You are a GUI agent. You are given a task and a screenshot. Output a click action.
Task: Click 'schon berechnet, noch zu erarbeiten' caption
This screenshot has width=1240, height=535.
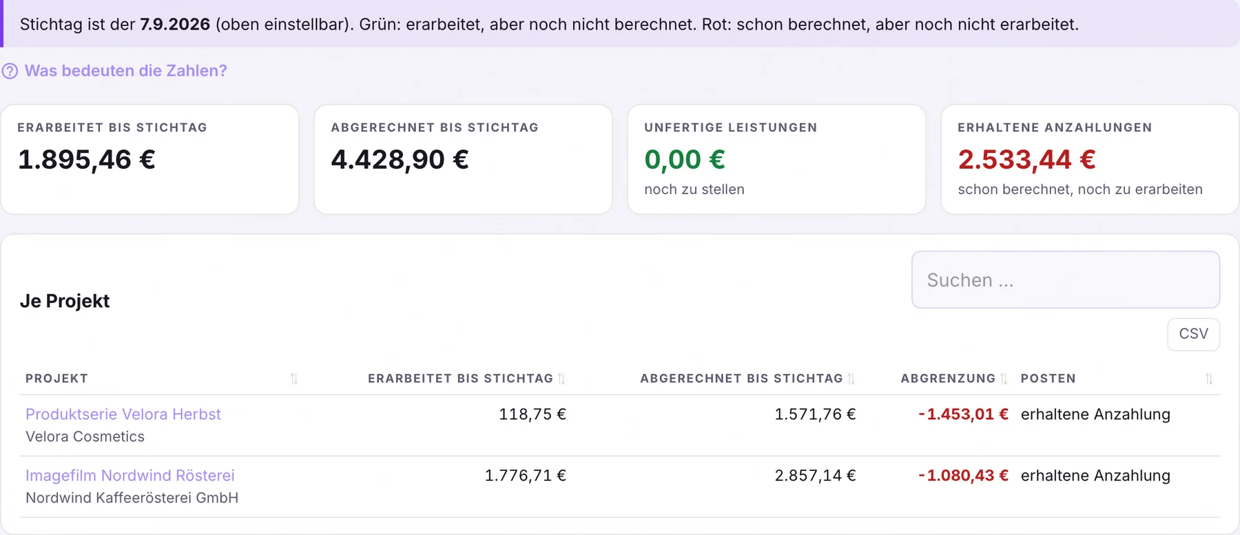1080,189
